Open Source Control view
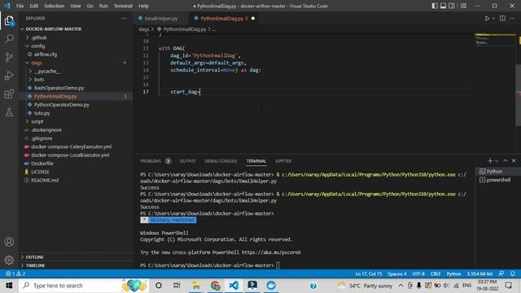 coord(9,57)
